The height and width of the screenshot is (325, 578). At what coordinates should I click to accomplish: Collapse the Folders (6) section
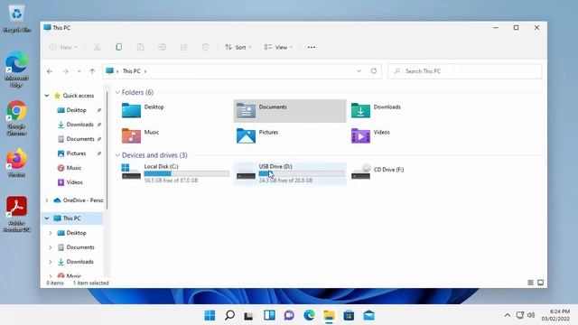point(117,92)
